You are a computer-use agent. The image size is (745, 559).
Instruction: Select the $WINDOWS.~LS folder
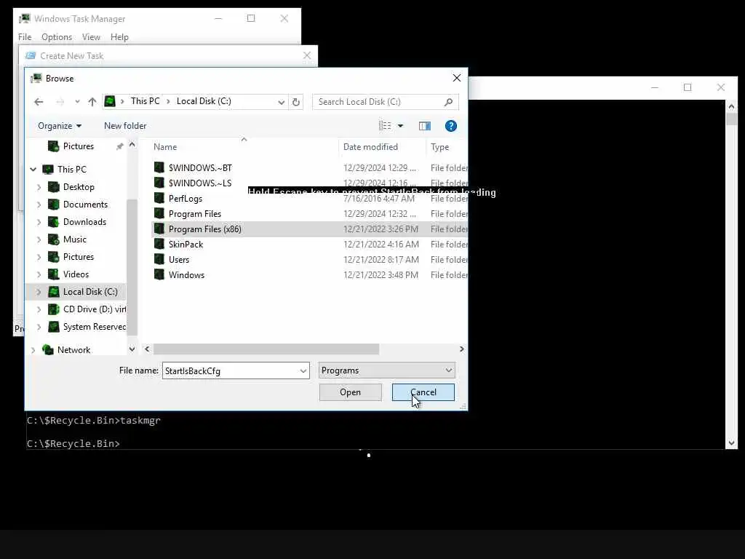point(200,183)
